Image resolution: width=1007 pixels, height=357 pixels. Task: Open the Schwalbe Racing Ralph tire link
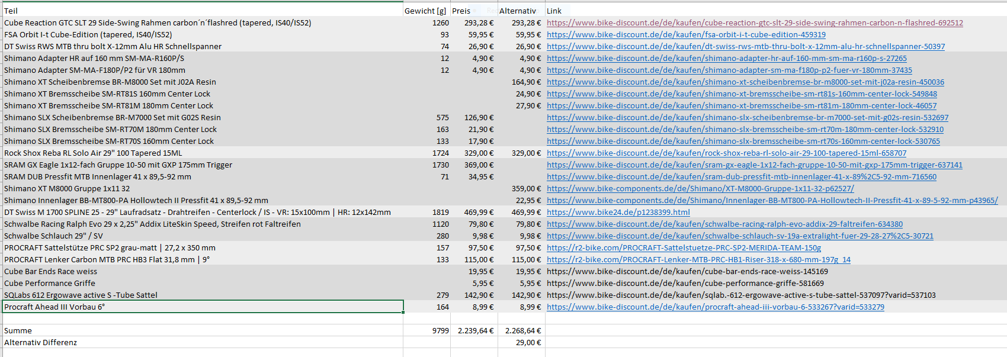coord(724,224)
